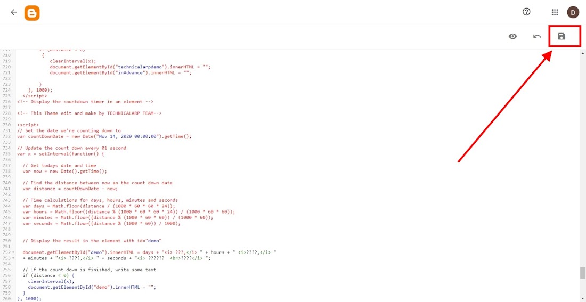
Task: Click the "technicalarpdemo" element id string
Action: (x=140, y=67)
